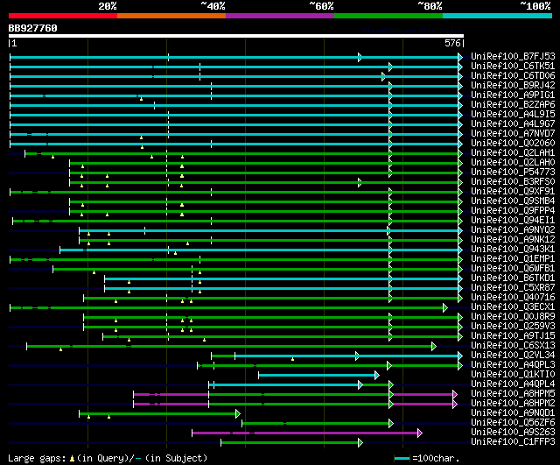
Task: Click the purple ~60% identity legend segment
Action: point(280,16)
